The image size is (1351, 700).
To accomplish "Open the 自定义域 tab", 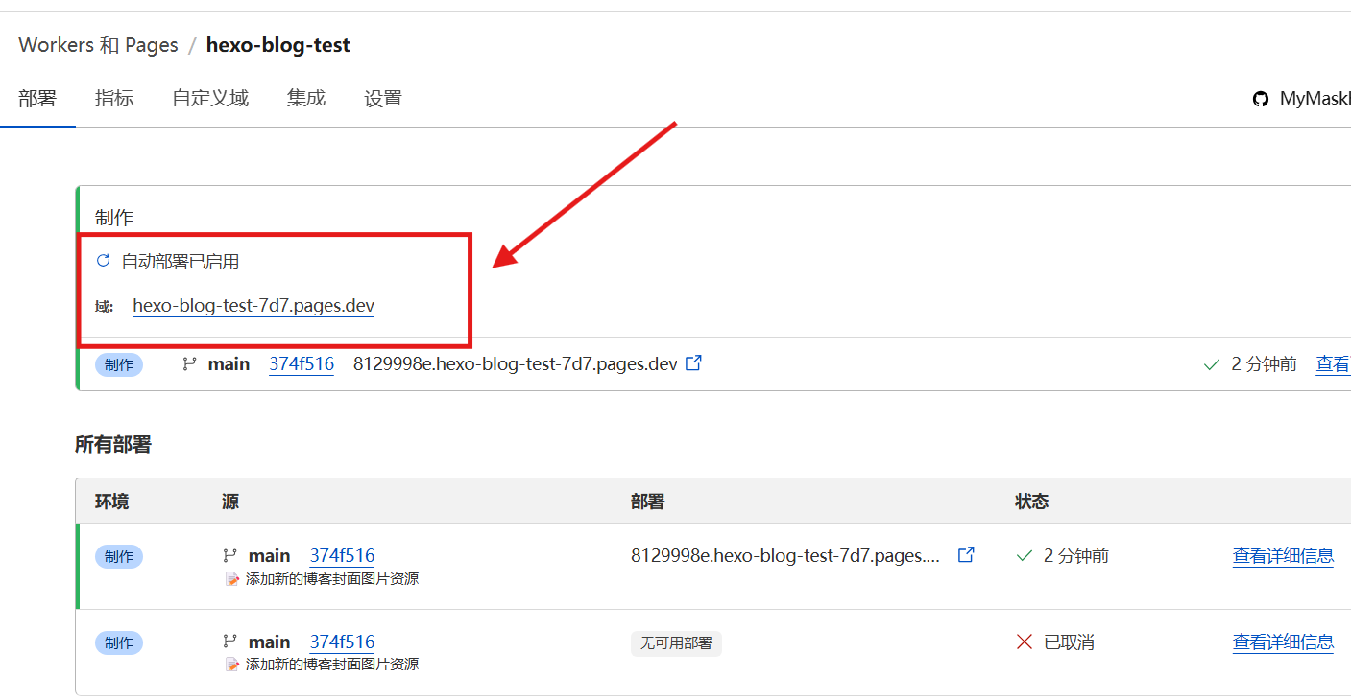I will [x=210, y=98].
